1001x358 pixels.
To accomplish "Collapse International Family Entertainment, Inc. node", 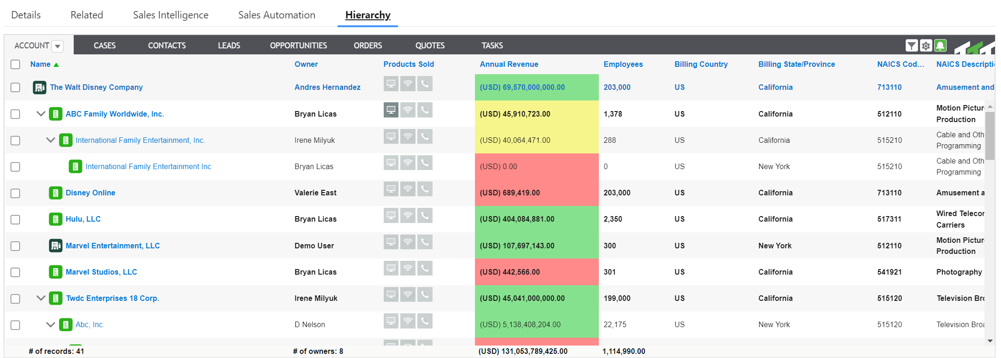I will (x=51, y=140).
